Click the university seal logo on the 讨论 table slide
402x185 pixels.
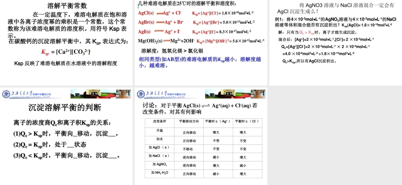pyautogui.click(x=140, y=94)
